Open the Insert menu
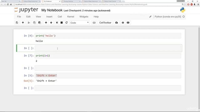Viewport: 200px width, 112px height. pyautogui.click(x=49, y=16)
